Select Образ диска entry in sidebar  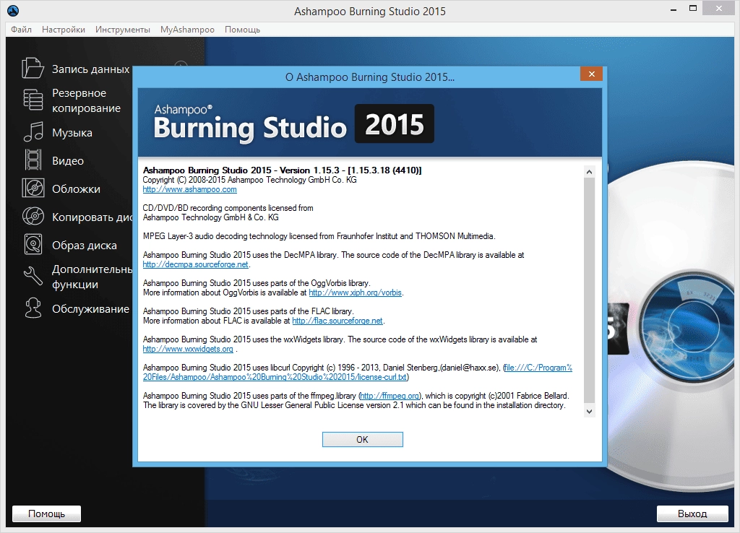85,246
